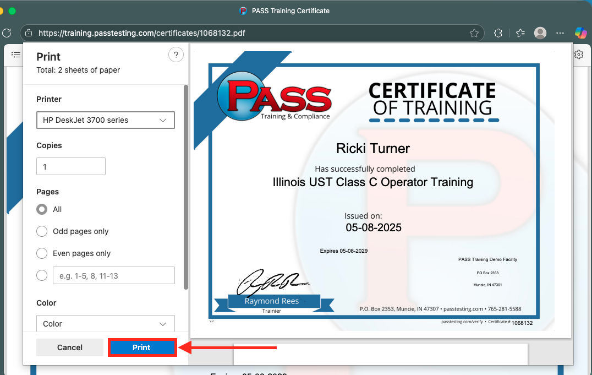This screenshot has width=592, height=375.
Task: Launch the Copilot icon
Action: tap(580, 33)
